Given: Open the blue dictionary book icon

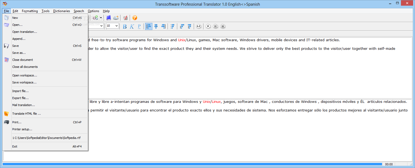Looking at the screenshot, I should (x=109, y=18).
